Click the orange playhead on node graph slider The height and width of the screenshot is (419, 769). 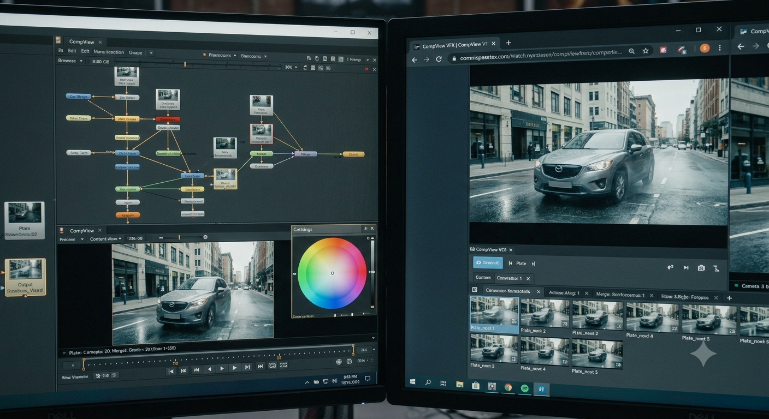point(185,64)
